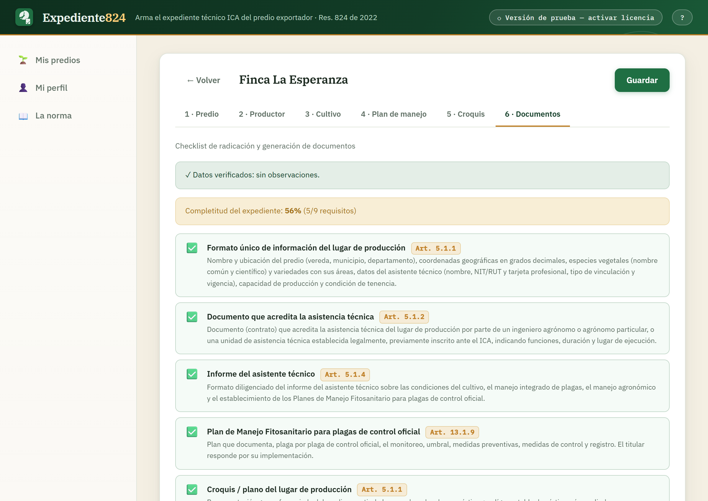The height and width of the screenshot is (501, 708).
Task: Click the Plan de Manejo Fitosanitario title
Action: [313, 431]
